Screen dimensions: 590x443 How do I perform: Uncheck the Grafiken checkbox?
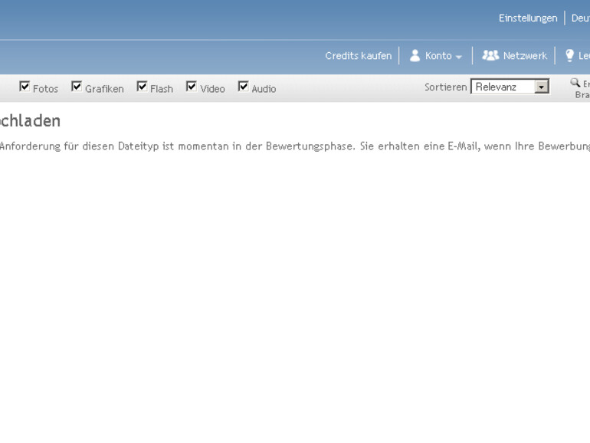pyautogui.click(x=77, y=87)
